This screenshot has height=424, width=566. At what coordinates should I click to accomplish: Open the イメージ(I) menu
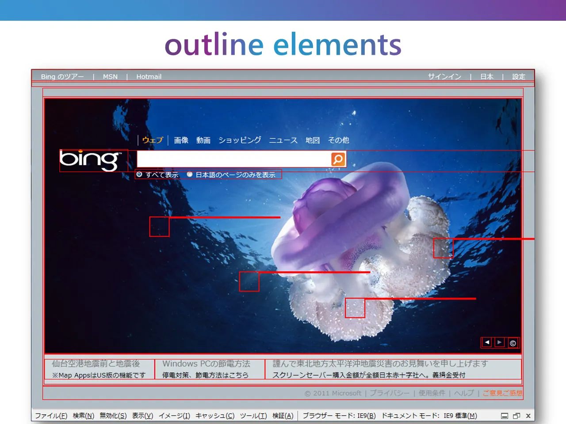pyautogui.click(x=174, y=416)
